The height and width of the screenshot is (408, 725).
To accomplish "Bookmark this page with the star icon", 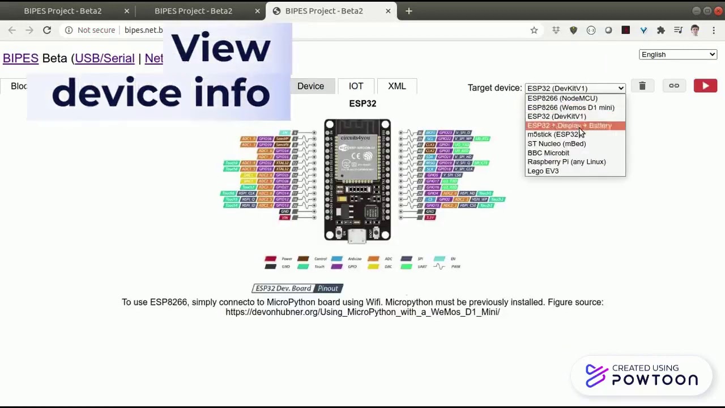I will pyautogui.click(x=534, y=30).
